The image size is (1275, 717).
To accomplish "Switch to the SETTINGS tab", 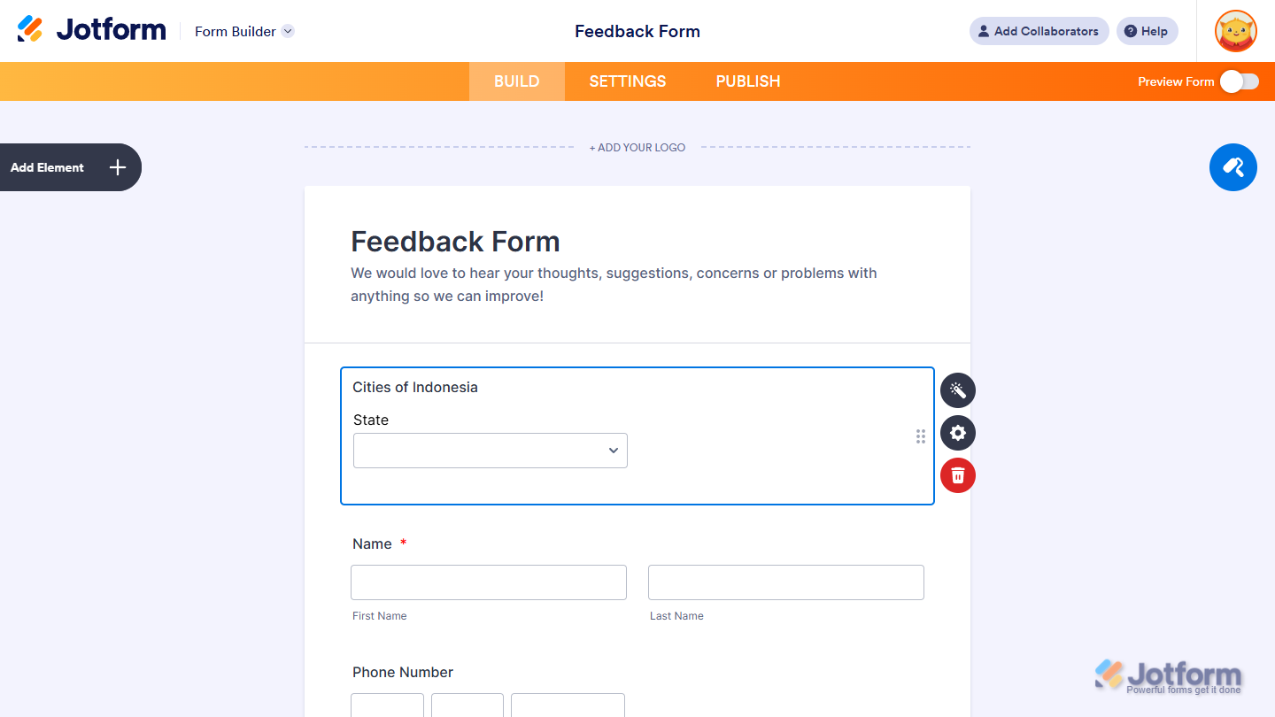I will tap(627, 81).
